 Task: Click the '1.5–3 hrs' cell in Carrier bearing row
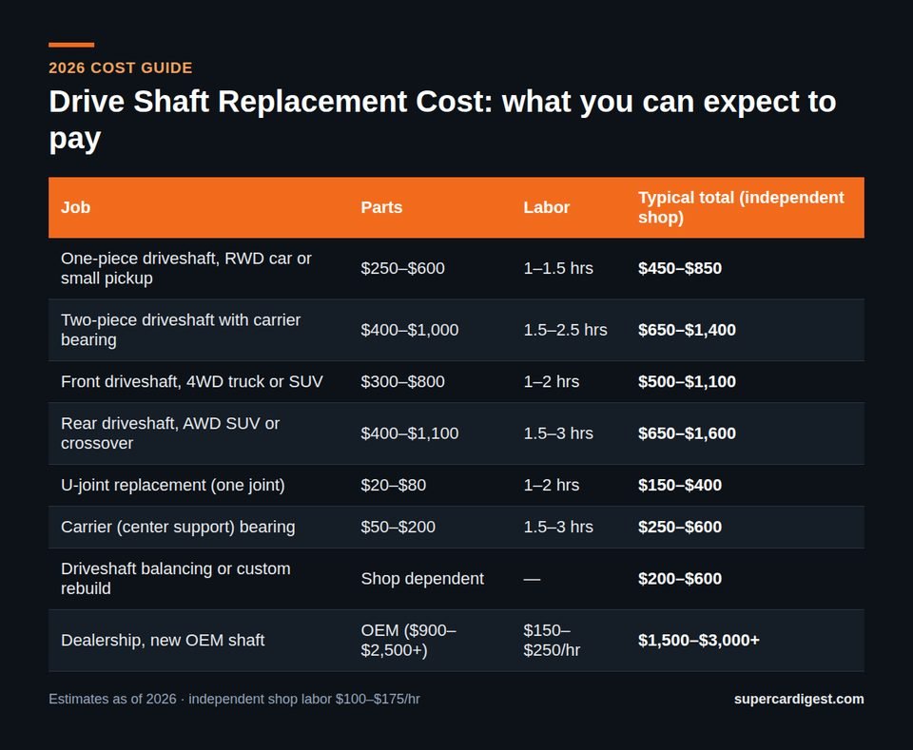[558, 528]
